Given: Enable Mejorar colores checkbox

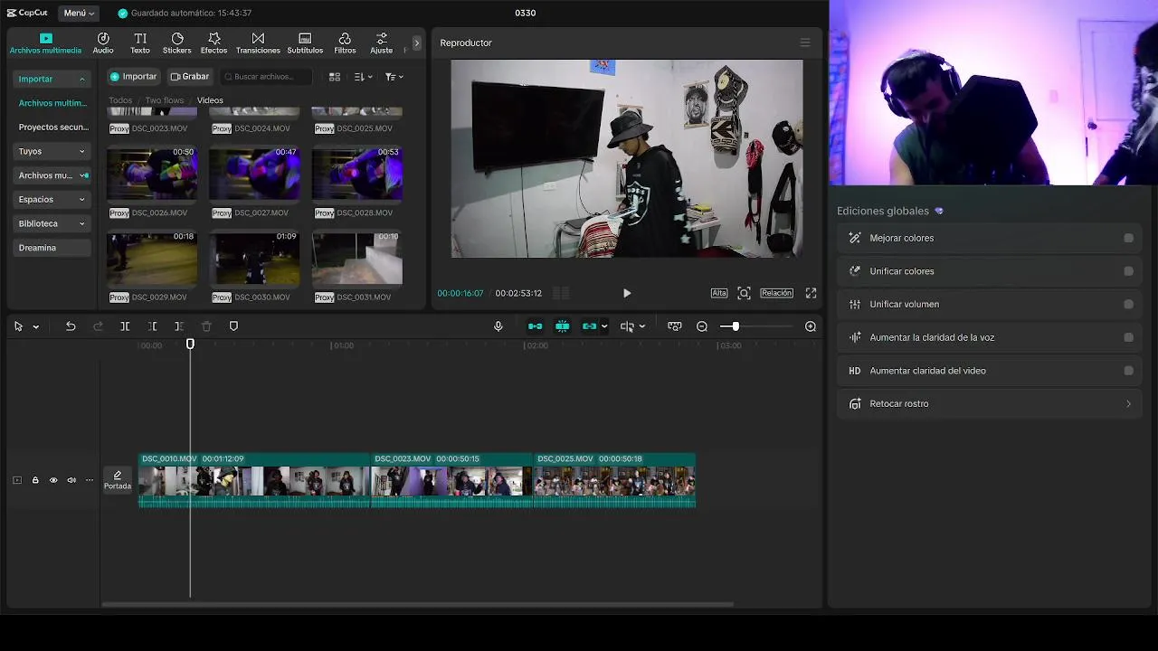Looking at the screenshot, I should 1128,238.
